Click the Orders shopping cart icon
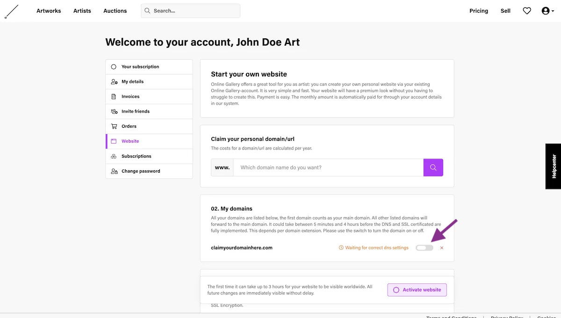Viewport: 561px width, 318px height. point(114,126)
